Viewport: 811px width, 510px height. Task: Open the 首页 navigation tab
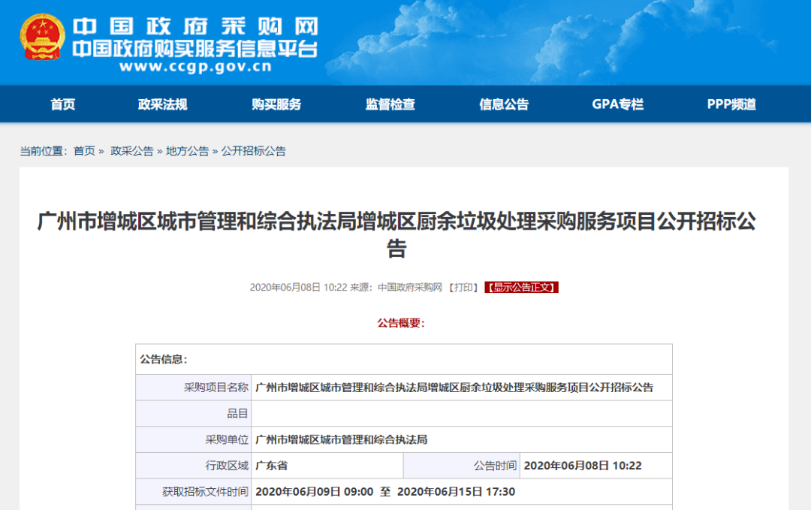click(62, 104)
